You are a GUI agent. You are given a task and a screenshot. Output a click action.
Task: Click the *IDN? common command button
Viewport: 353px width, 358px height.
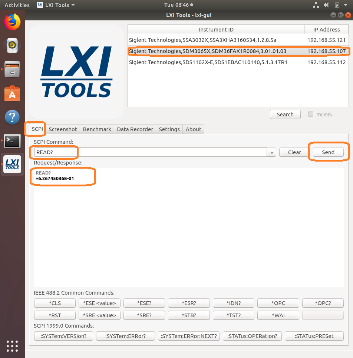click(233, 303)
